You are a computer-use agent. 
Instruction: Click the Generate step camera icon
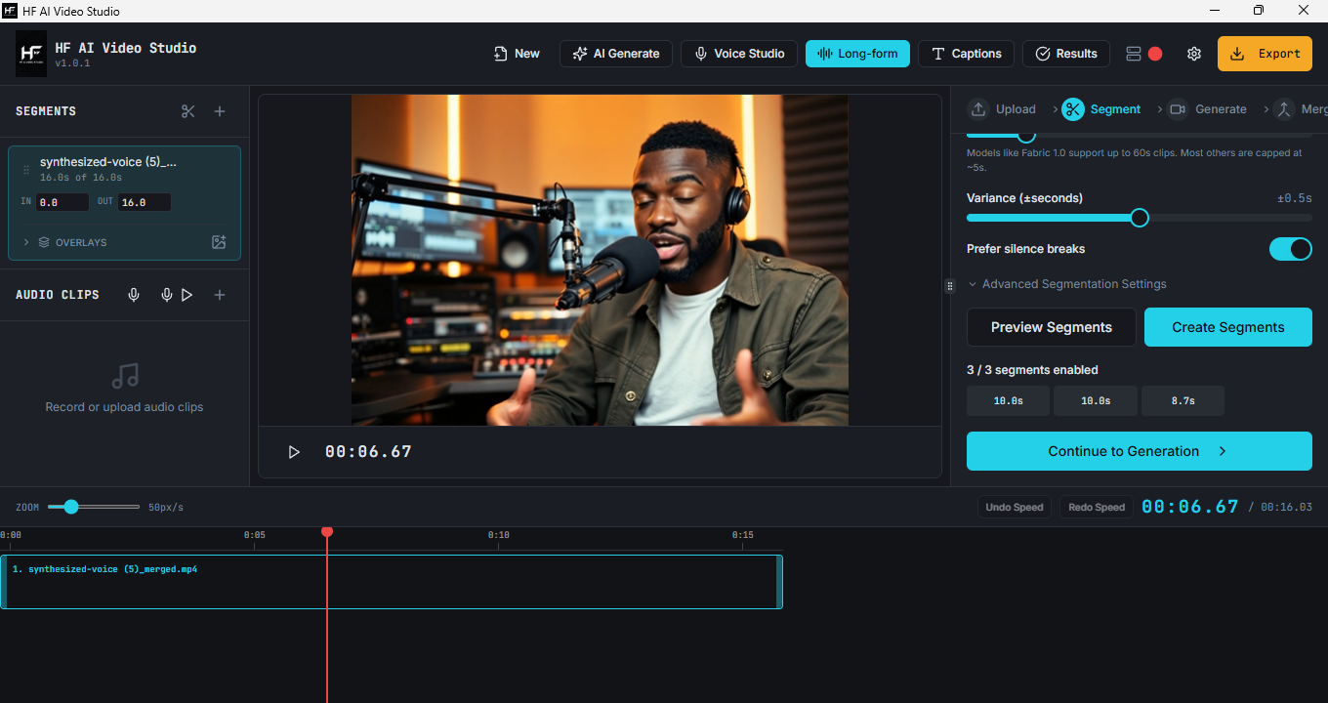1178,109
